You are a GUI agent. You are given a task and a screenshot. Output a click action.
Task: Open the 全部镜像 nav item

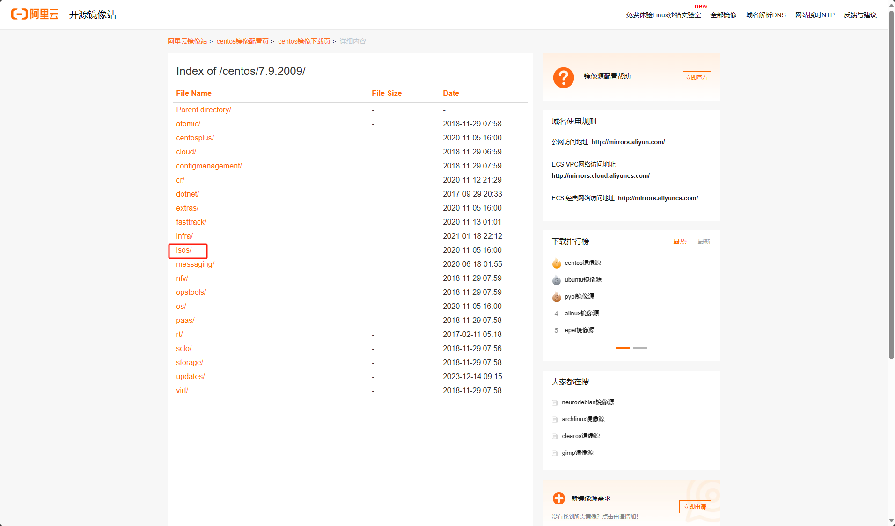coord(723,15)
